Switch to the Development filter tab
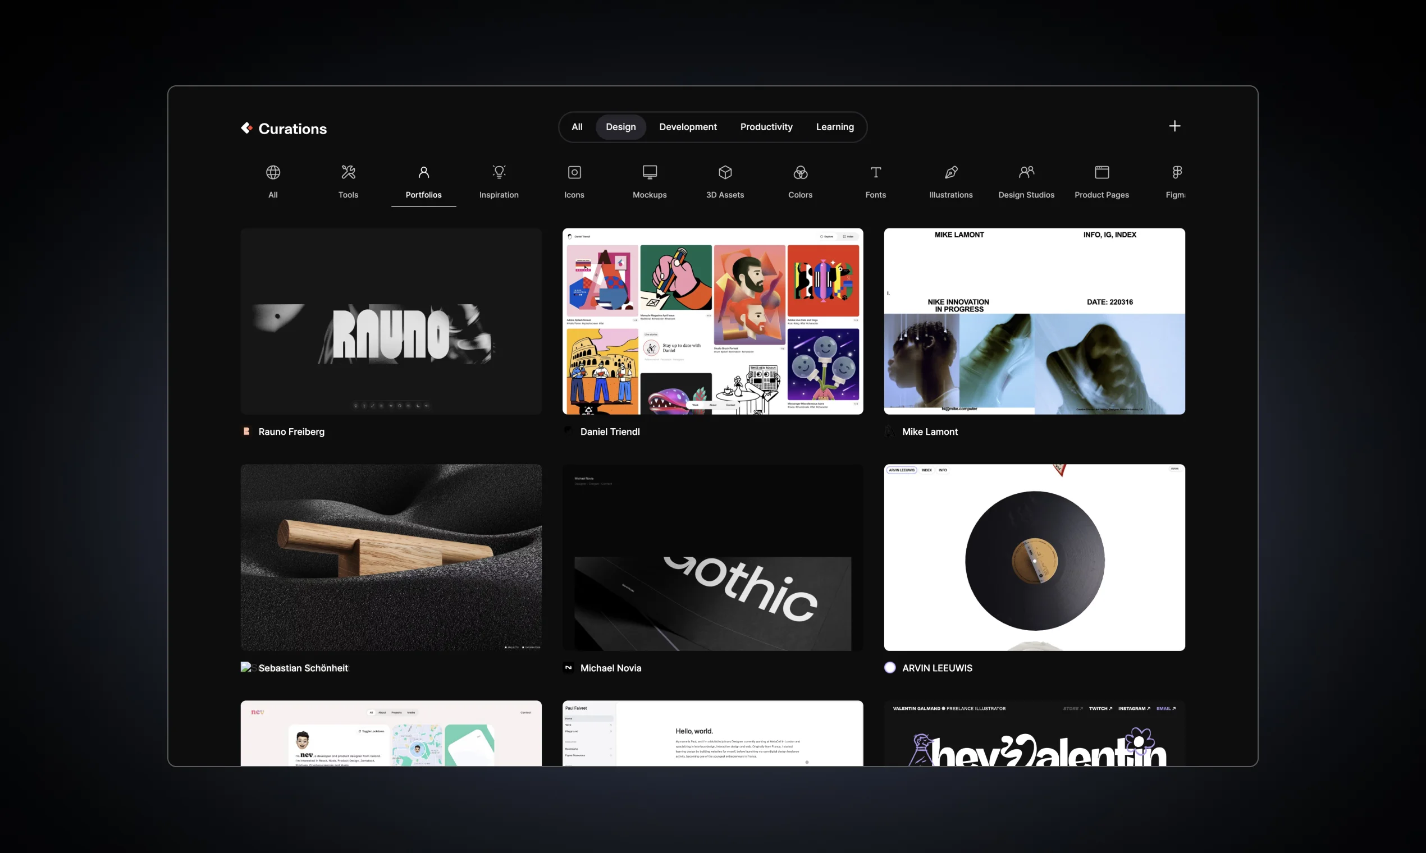Viewport: 1426px width, 853px height. tap(687, 127)
